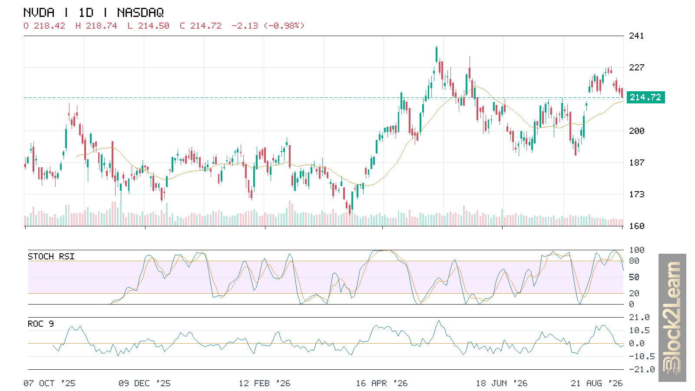Click the 16 APR '26 date label

(x=382, y=383)
